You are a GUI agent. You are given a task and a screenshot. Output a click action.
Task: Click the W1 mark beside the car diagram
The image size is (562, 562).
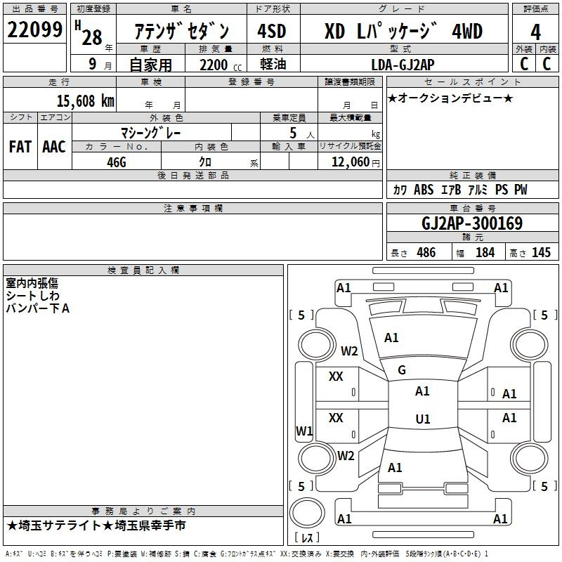tap(304, 431)
